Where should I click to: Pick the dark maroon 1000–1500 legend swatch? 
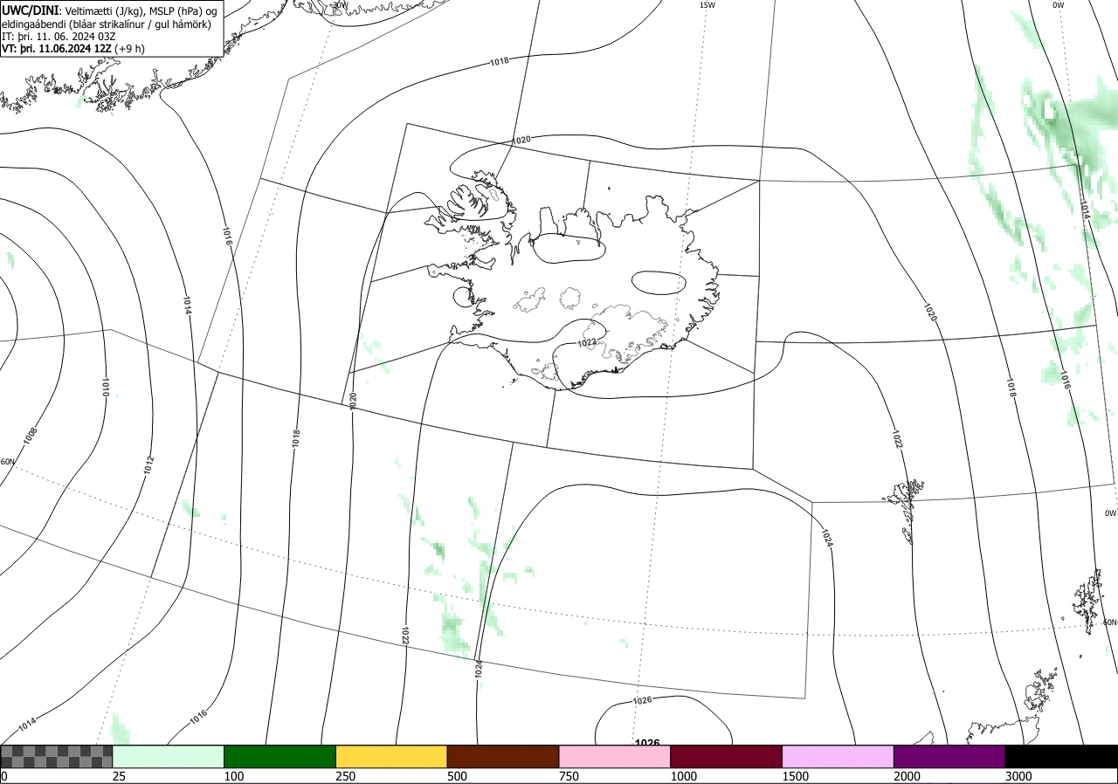pos(727,756)
